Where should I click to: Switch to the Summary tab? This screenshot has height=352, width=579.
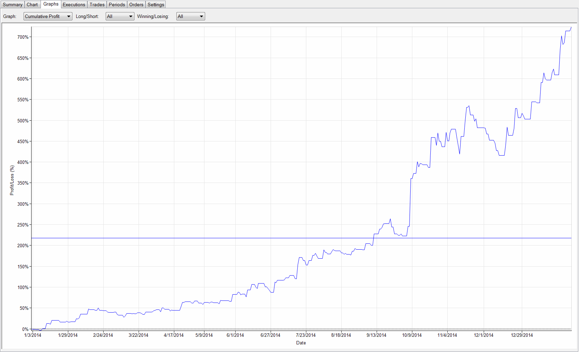click(12, 4)
